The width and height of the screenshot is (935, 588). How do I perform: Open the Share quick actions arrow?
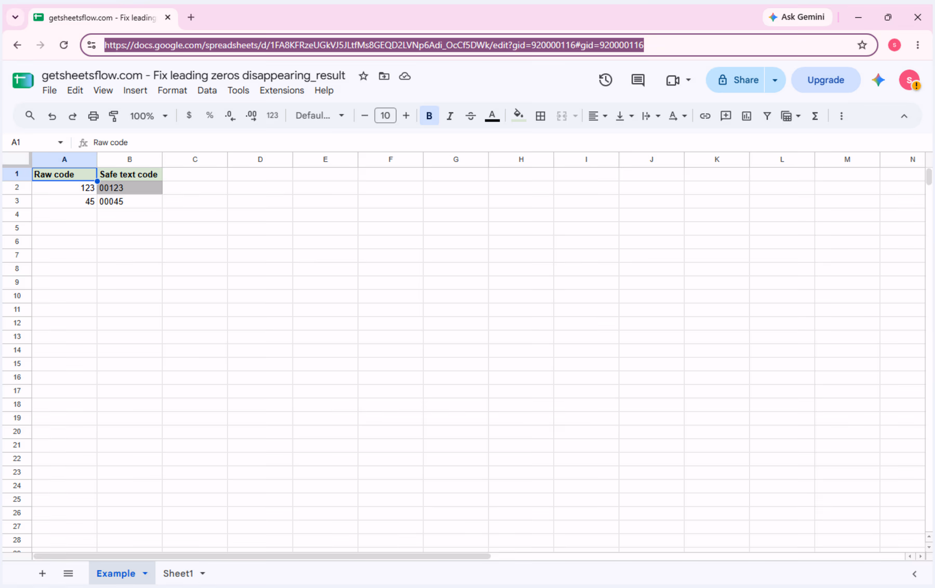(775, 80)
